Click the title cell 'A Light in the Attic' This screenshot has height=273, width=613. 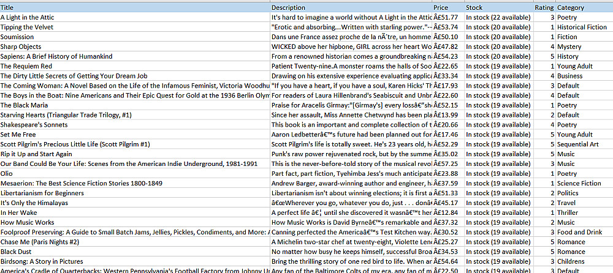pos(135,17)
